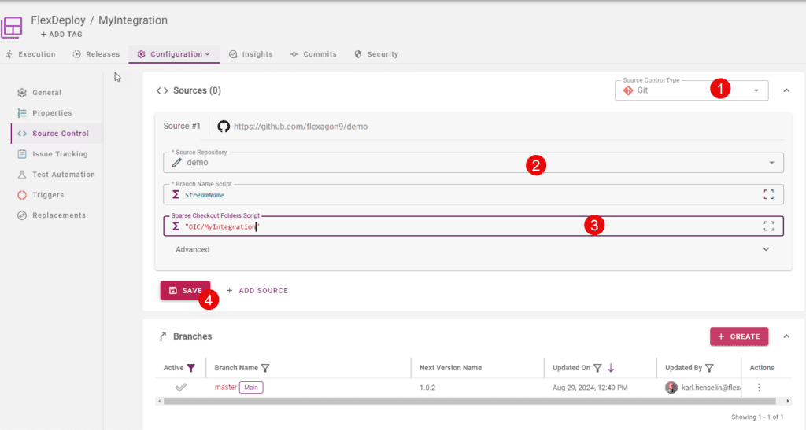Click ADD TAG under project title

pos(61,35)
